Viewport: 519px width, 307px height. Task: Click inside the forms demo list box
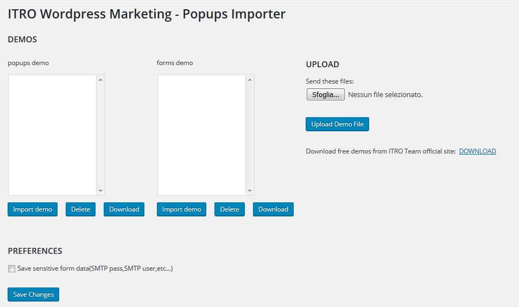click(201, 135)
